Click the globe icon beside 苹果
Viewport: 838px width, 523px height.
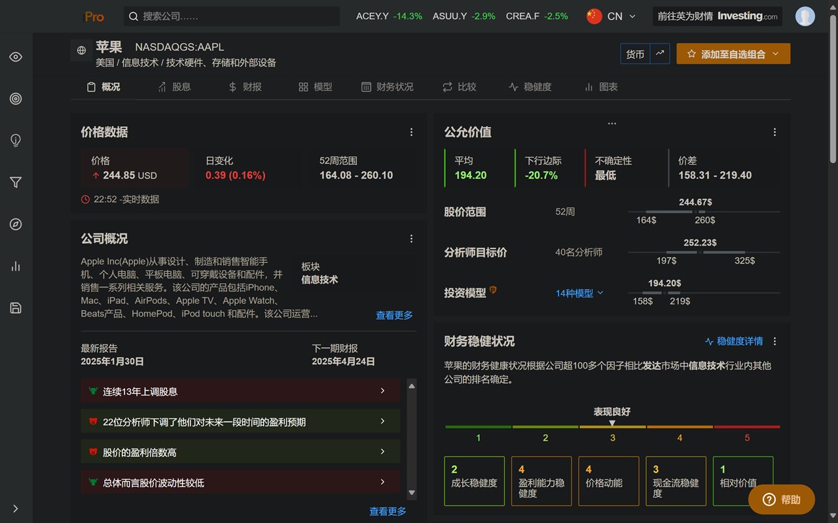tap(81, 50)
